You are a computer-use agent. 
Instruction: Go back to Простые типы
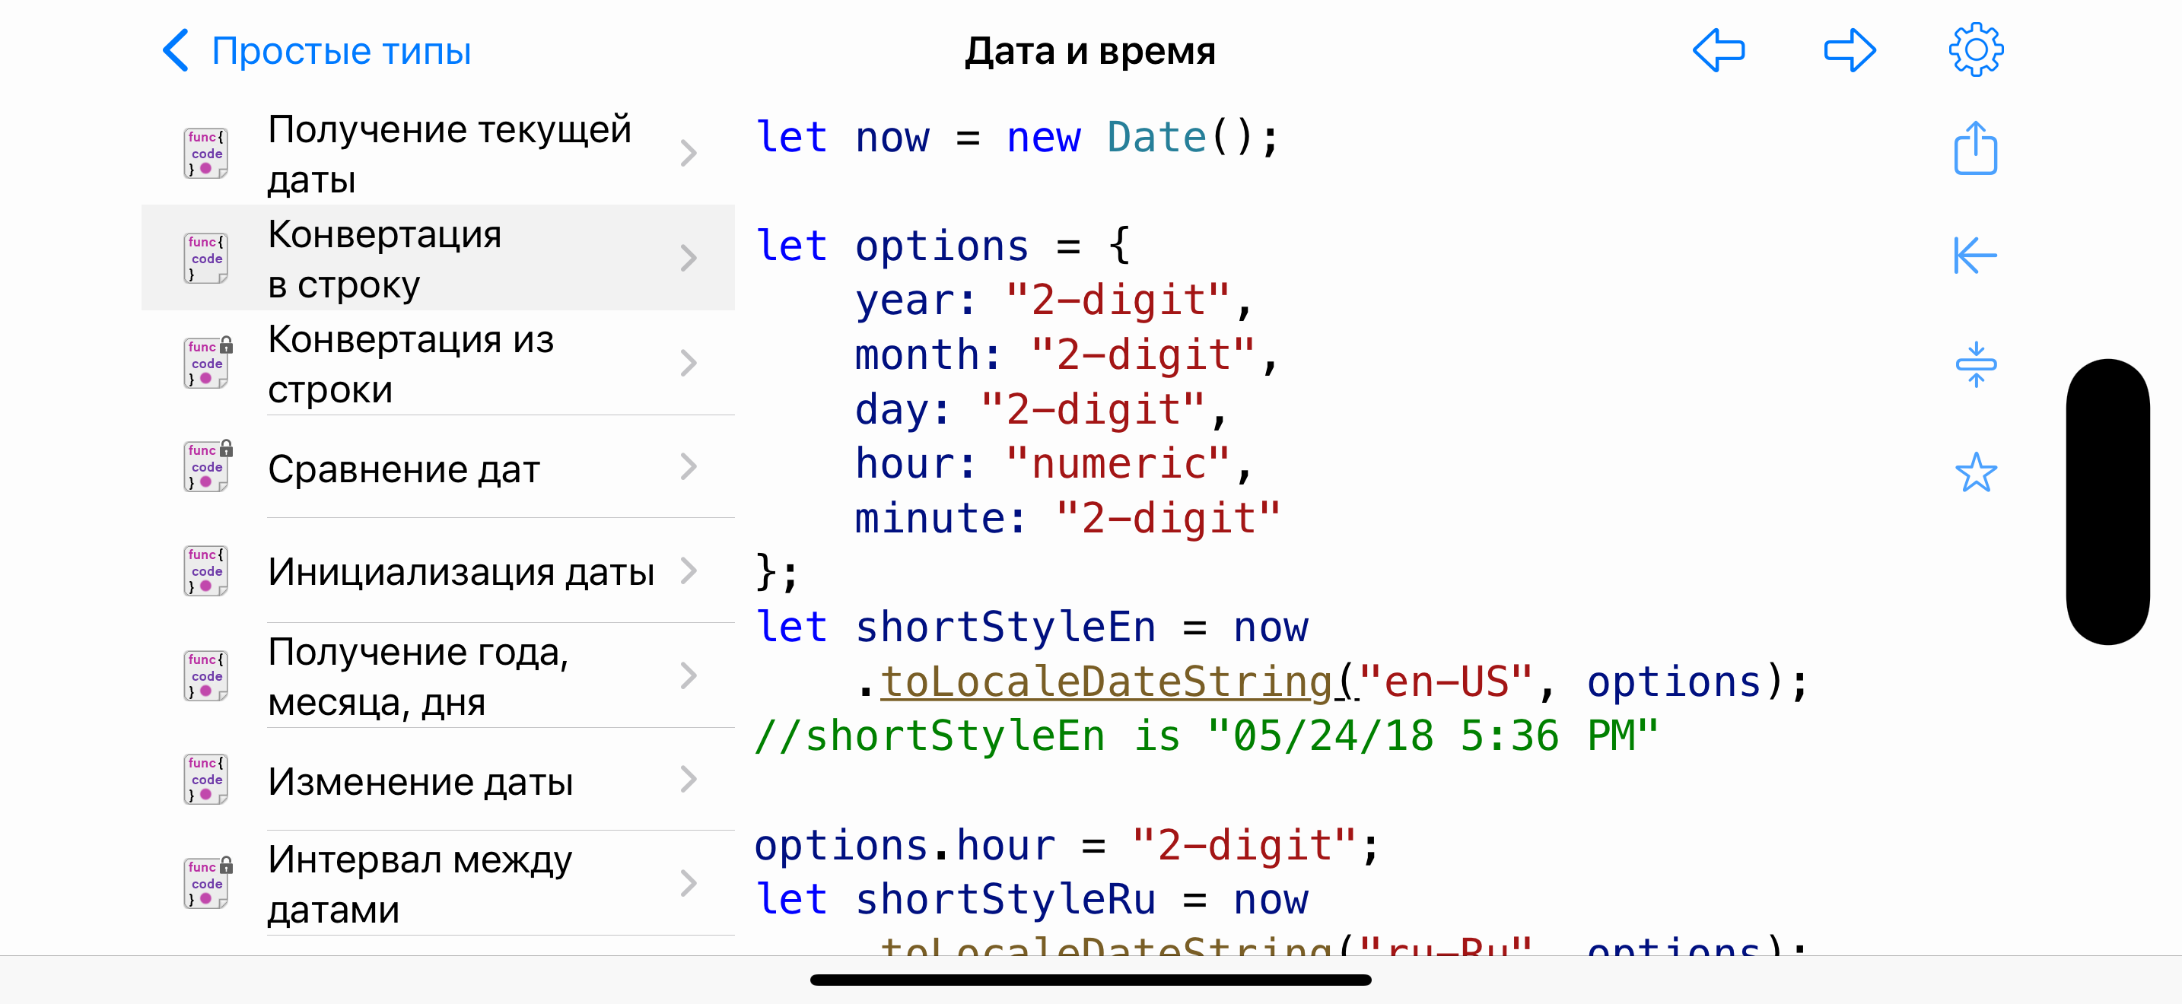[341, 51]
